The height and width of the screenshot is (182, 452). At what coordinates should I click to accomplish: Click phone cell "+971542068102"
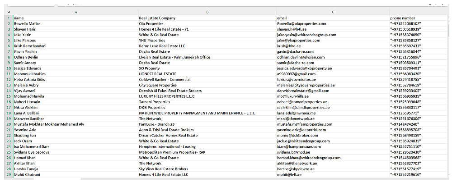click(x=418, y=23)
